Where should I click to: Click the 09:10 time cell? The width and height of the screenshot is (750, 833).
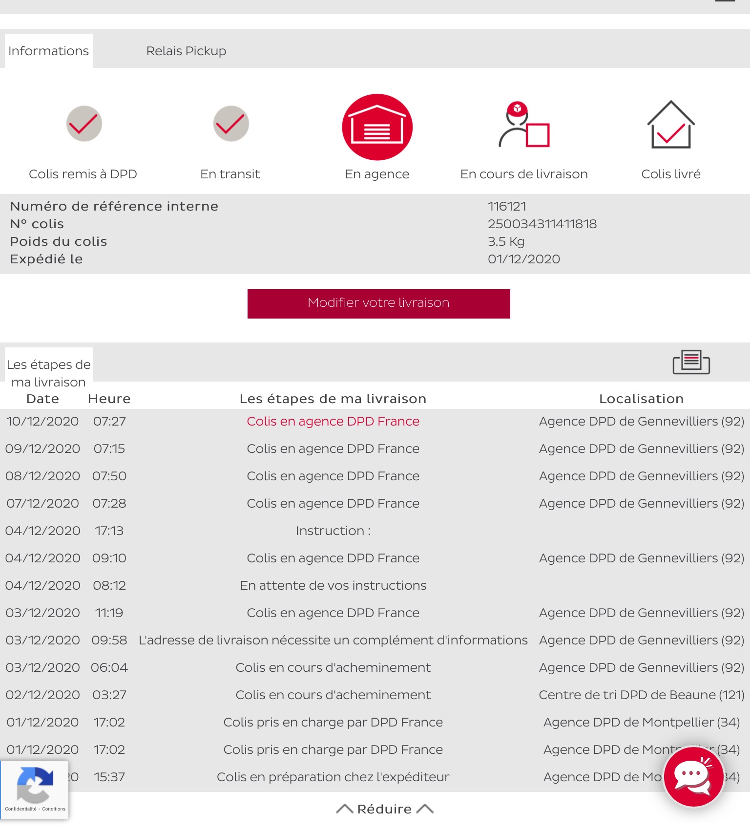(x=109, y=558)
